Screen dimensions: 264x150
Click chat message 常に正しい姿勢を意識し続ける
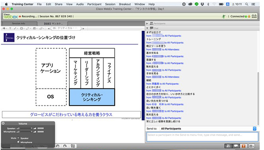pyautogui.click(x=163, y=121)
